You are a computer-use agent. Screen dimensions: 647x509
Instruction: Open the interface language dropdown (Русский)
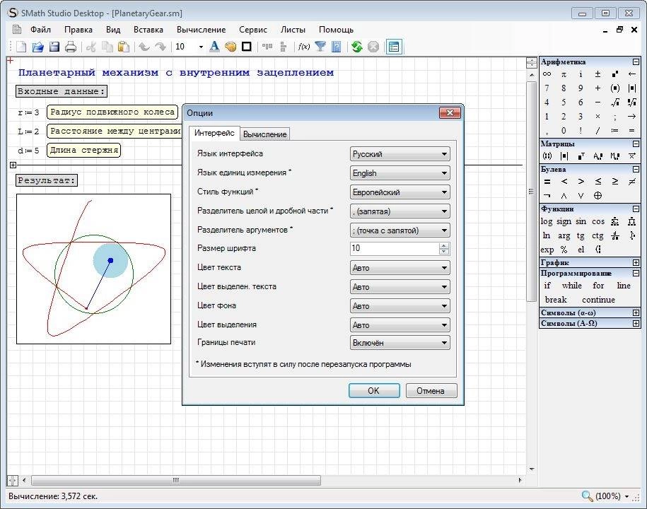pos(400,154)
